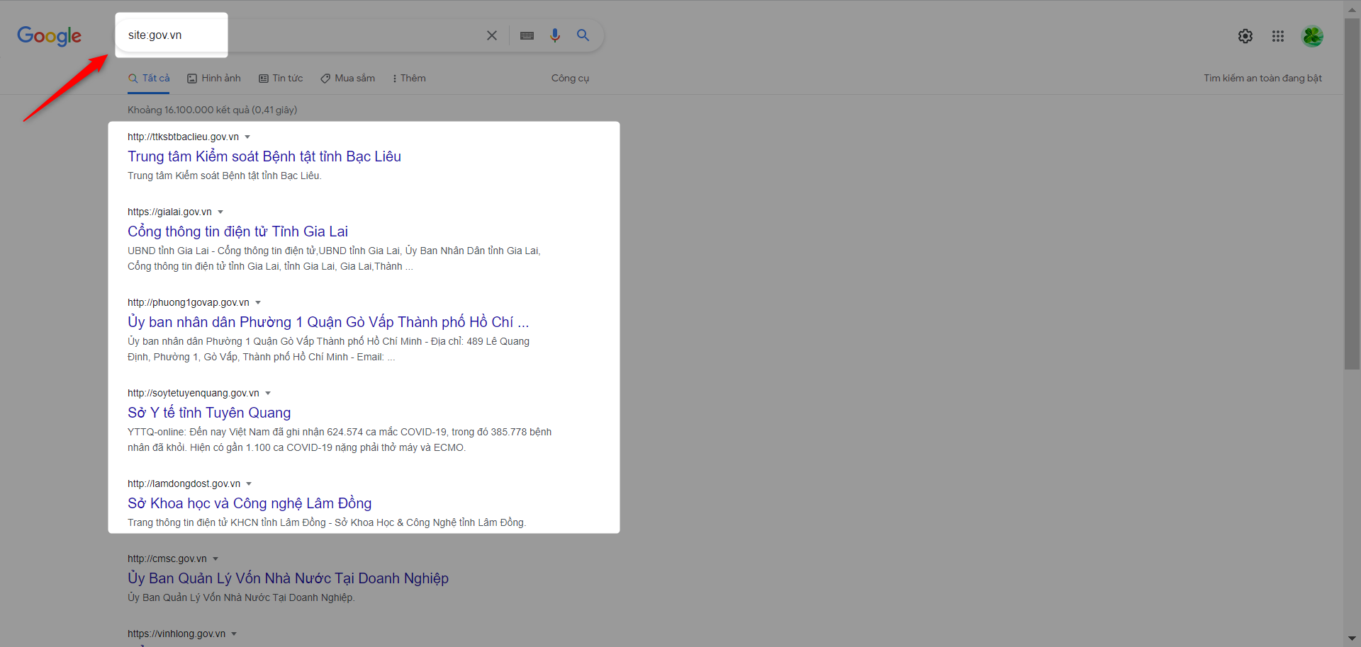Expand the arrow next to soytetuyenquang.gov.vn
Viewport: 1361px width, 647px height.
coord(268,393)
